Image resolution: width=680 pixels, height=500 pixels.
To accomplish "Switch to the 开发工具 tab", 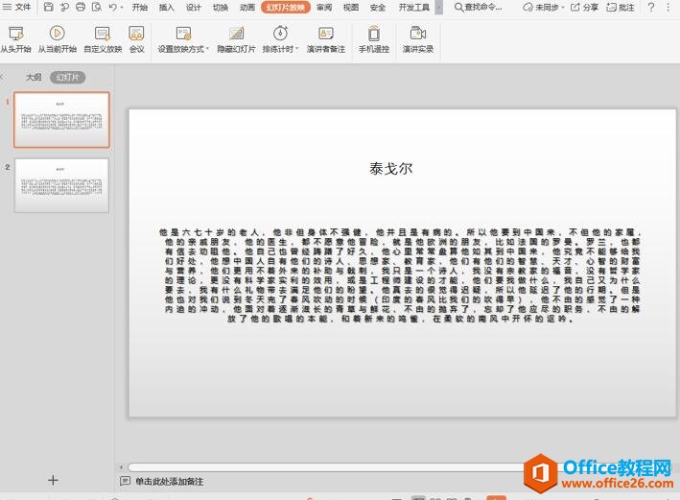I will tap(414, 8).
